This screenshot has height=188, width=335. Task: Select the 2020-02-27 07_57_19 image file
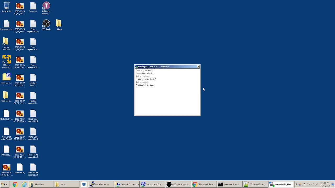tap(20, 98)
